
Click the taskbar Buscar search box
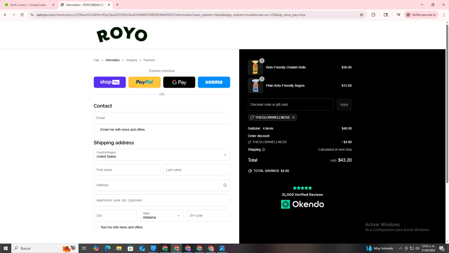45,248
